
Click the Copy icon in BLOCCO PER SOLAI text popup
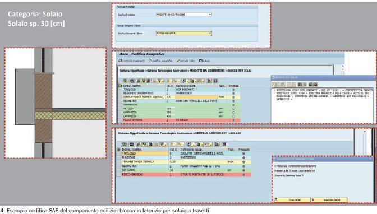pyautogui.click(x=278, y=85)
